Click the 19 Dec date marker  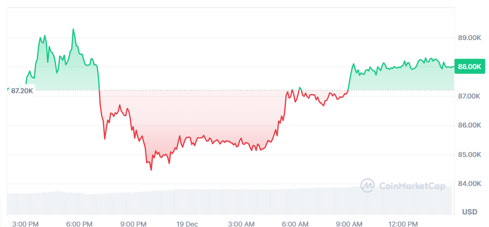[188, 224]
